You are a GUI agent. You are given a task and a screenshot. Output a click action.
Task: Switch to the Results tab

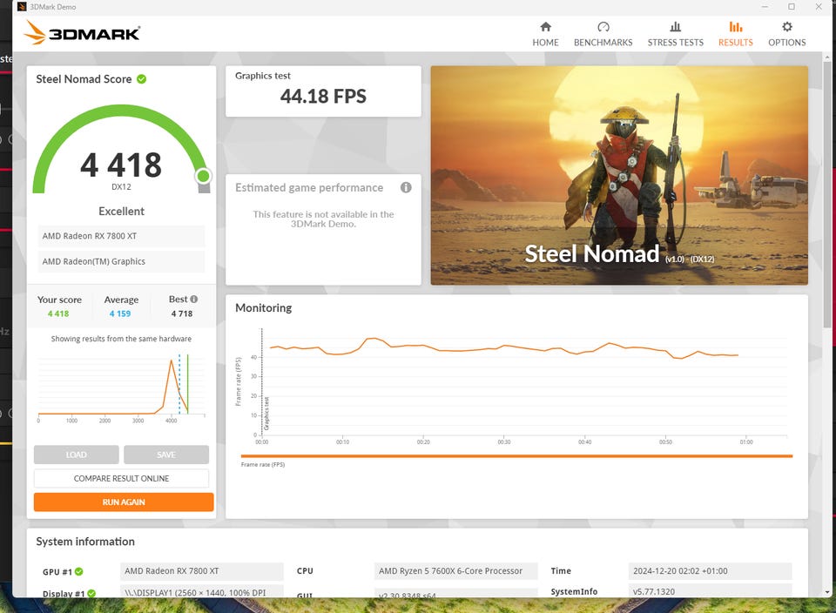point(735,34)
